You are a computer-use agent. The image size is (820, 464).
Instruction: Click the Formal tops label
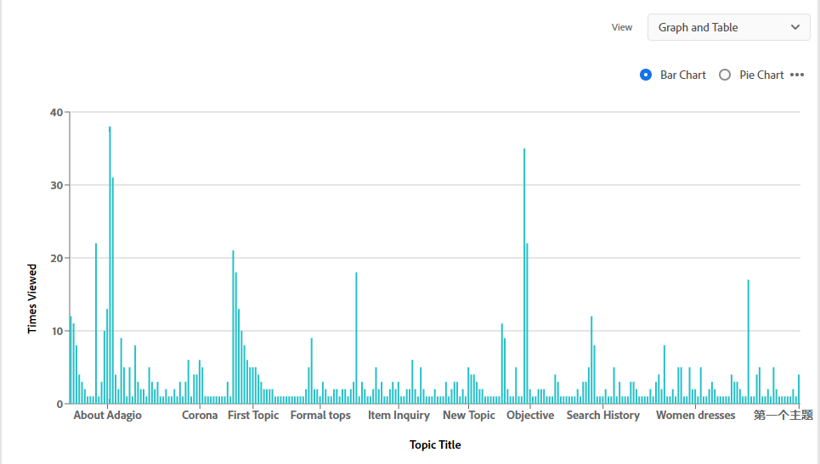(x=320, y=415)
